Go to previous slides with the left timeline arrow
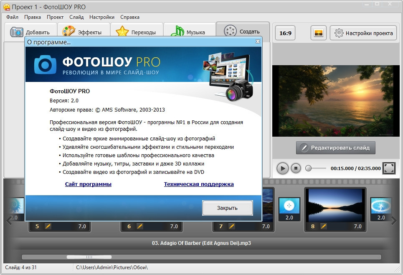This screenshot has width=403, height=275. click(9, 221)
